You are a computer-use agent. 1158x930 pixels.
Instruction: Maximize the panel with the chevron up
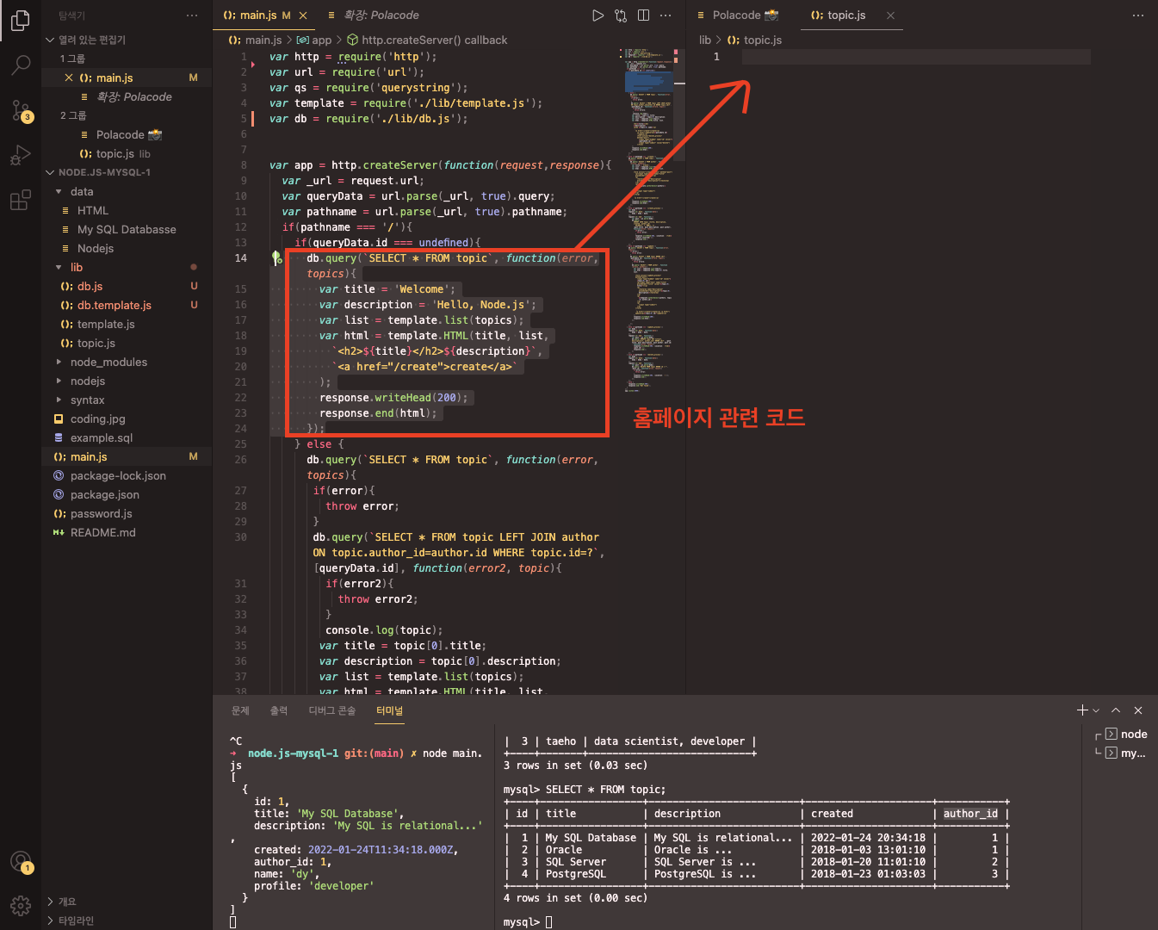point(1116,710)
